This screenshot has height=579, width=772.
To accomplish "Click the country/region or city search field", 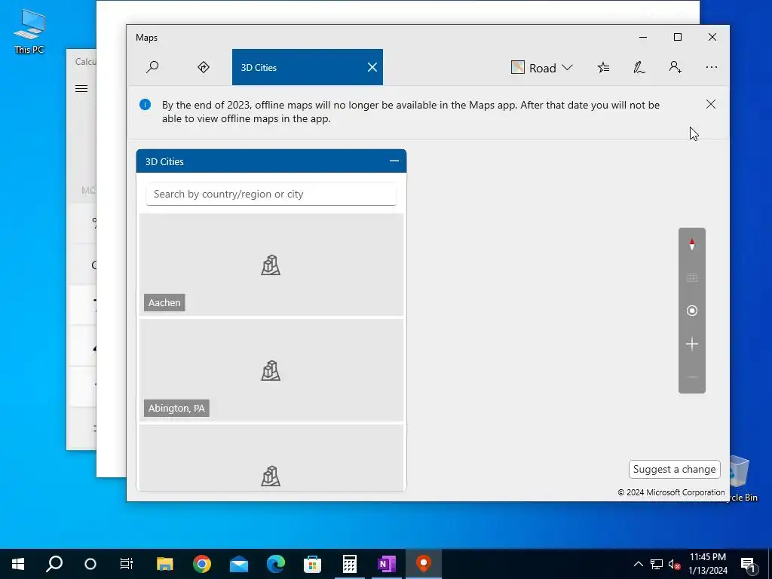I will [271, 194].
